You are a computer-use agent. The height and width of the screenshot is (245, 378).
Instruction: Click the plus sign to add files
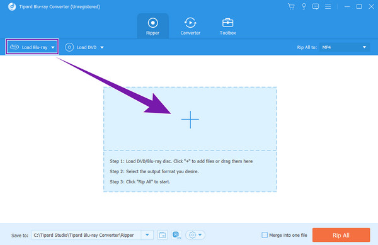tap(190, 120)
